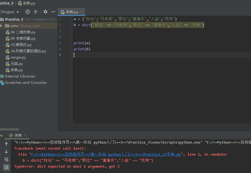
Task: Click the Scratches and Consoles clock icon
Action: point(2,83)
